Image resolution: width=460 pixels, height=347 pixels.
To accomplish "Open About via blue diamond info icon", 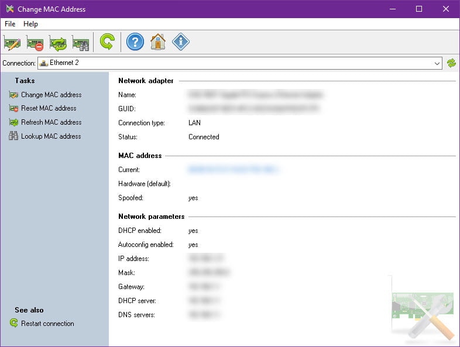I will pos(181,42).
